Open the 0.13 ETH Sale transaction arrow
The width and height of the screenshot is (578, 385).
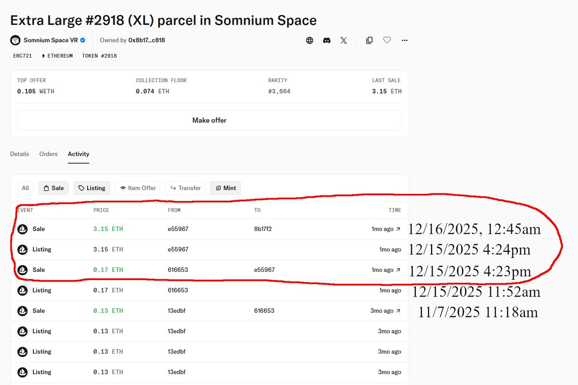(398, 311)
